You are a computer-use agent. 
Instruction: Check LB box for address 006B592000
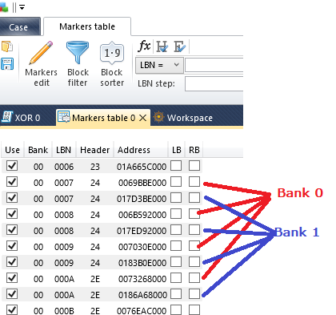point(176,214)
